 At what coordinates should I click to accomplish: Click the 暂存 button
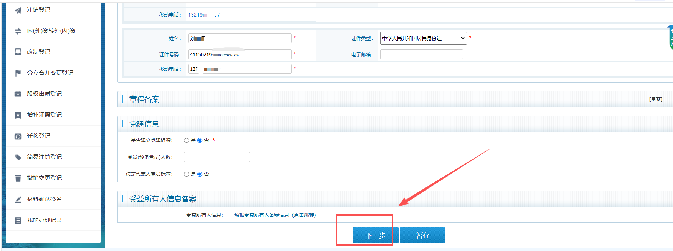pos(422,235)
